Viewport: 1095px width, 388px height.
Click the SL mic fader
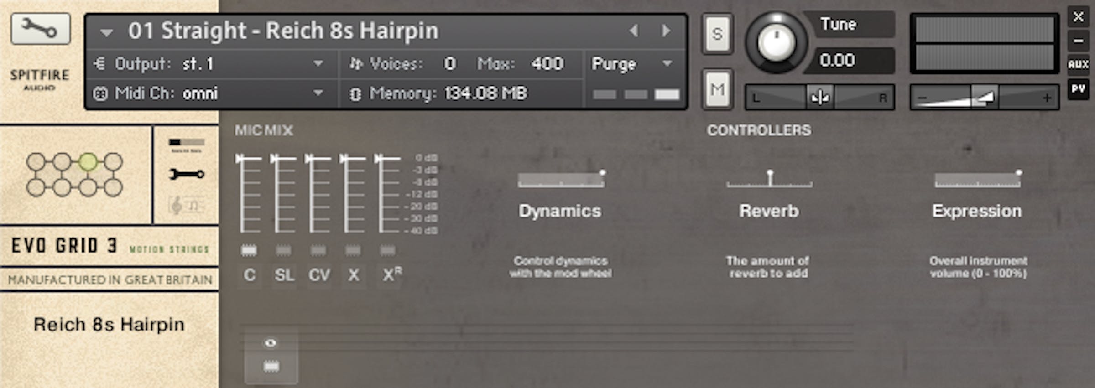click(x=283, y=194)
